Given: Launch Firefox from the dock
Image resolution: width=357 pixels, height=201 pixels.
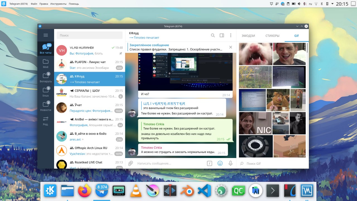Looking at the screenshot, I should (x=85, y=191).
